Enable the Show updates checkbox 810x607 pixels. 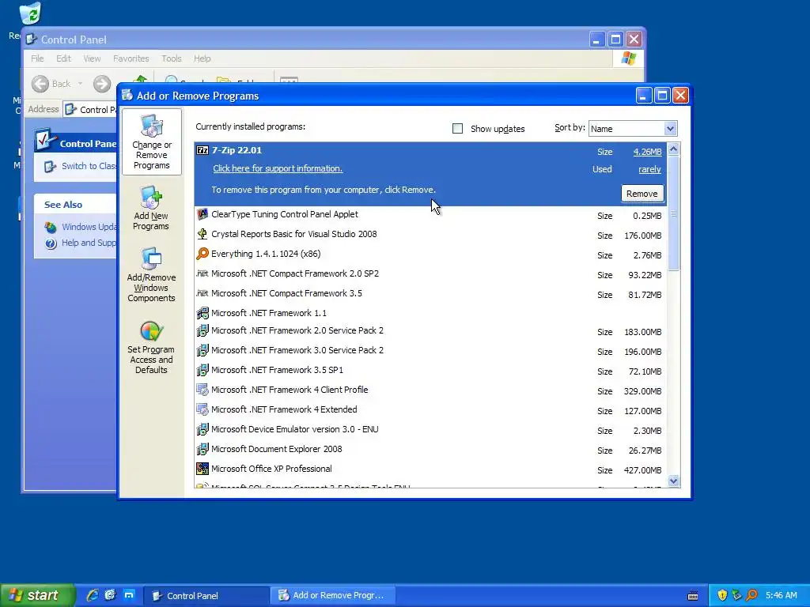(x=457, y=129)
